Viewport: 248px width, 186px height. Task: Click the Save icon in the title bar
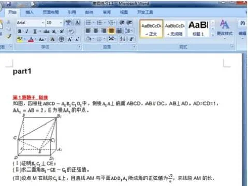[x=9, y=4]
